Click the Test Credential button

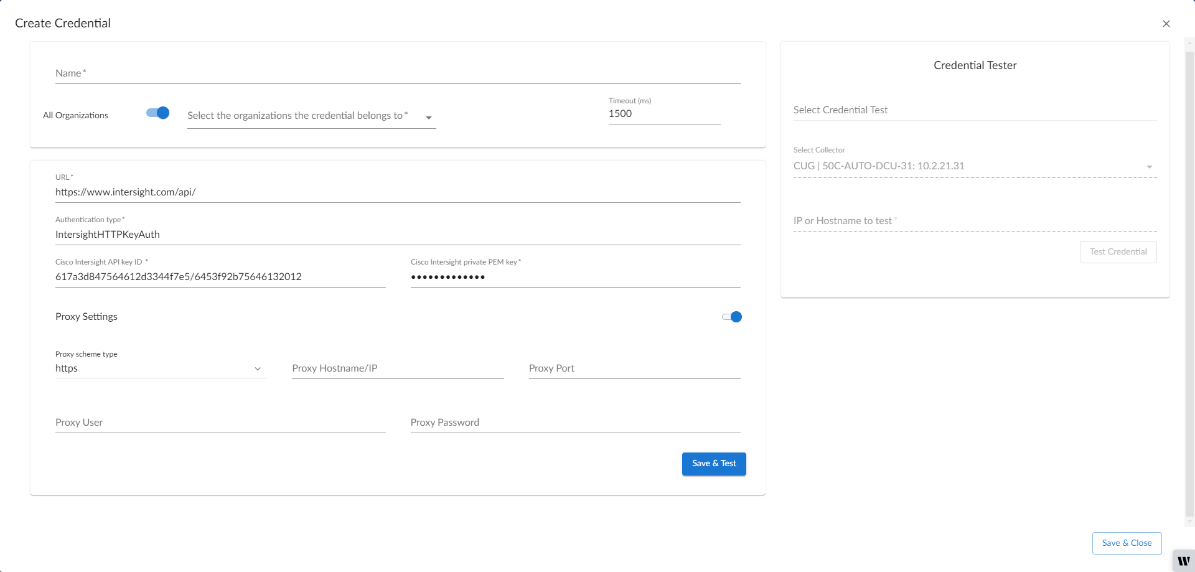pyautogui.click(x=1118, y=252)
